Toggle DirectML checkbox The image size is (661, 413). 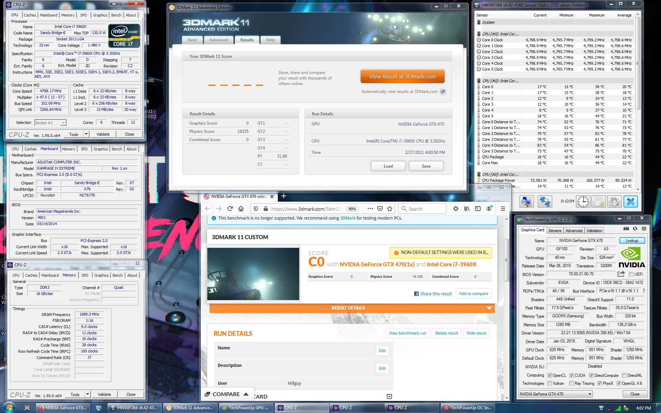tap(624, 375)
